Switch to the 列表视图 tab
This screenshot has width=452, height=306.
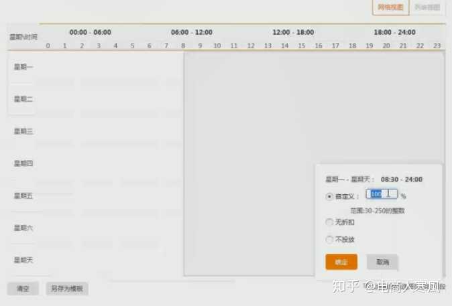[427, 7]
